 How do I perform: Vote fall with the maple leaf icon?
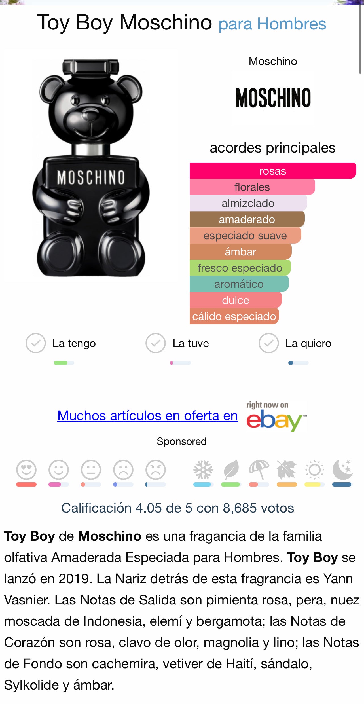287,470
